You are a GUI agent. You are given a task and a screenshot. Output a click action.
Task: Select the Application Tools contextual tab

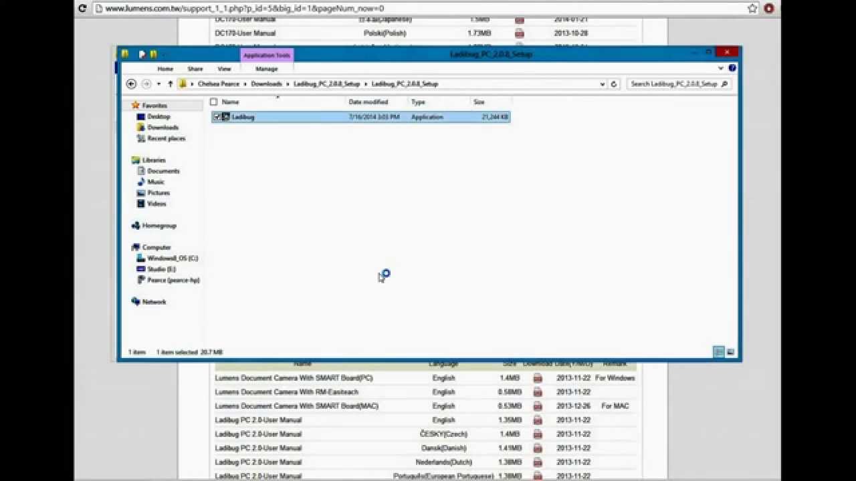[267, 55]
